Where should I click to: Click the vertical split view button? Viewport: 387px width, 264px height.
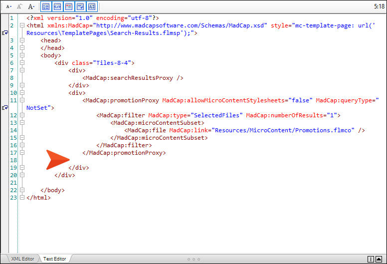371,259
